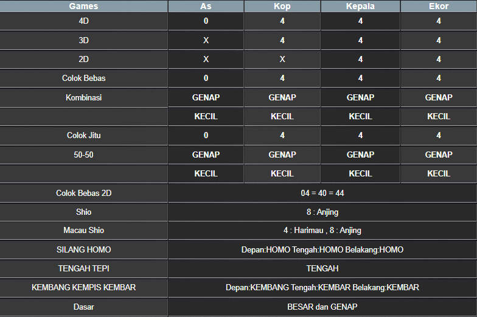Select the 2D row label
This screenshot has width=477, height=317.
(x=84, y=59)
